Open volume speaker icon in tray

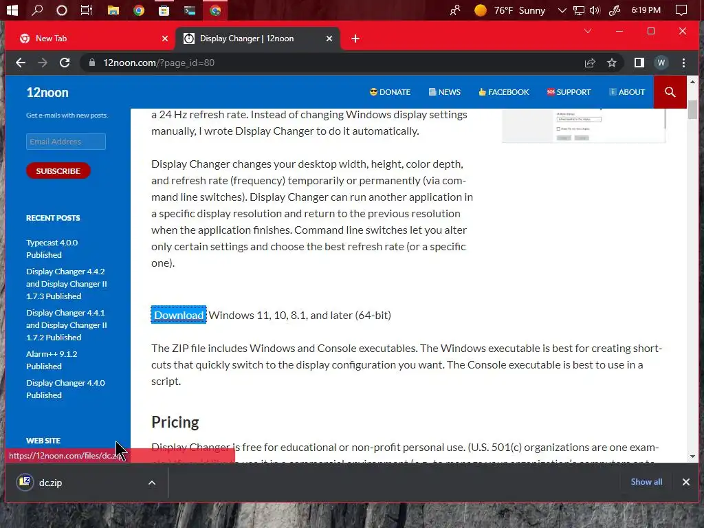click(595, 10)
